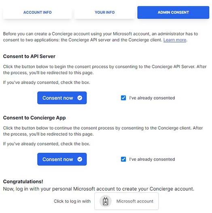Log in with the Microsoft account button
212x213 pixels.
click(126, 201)
